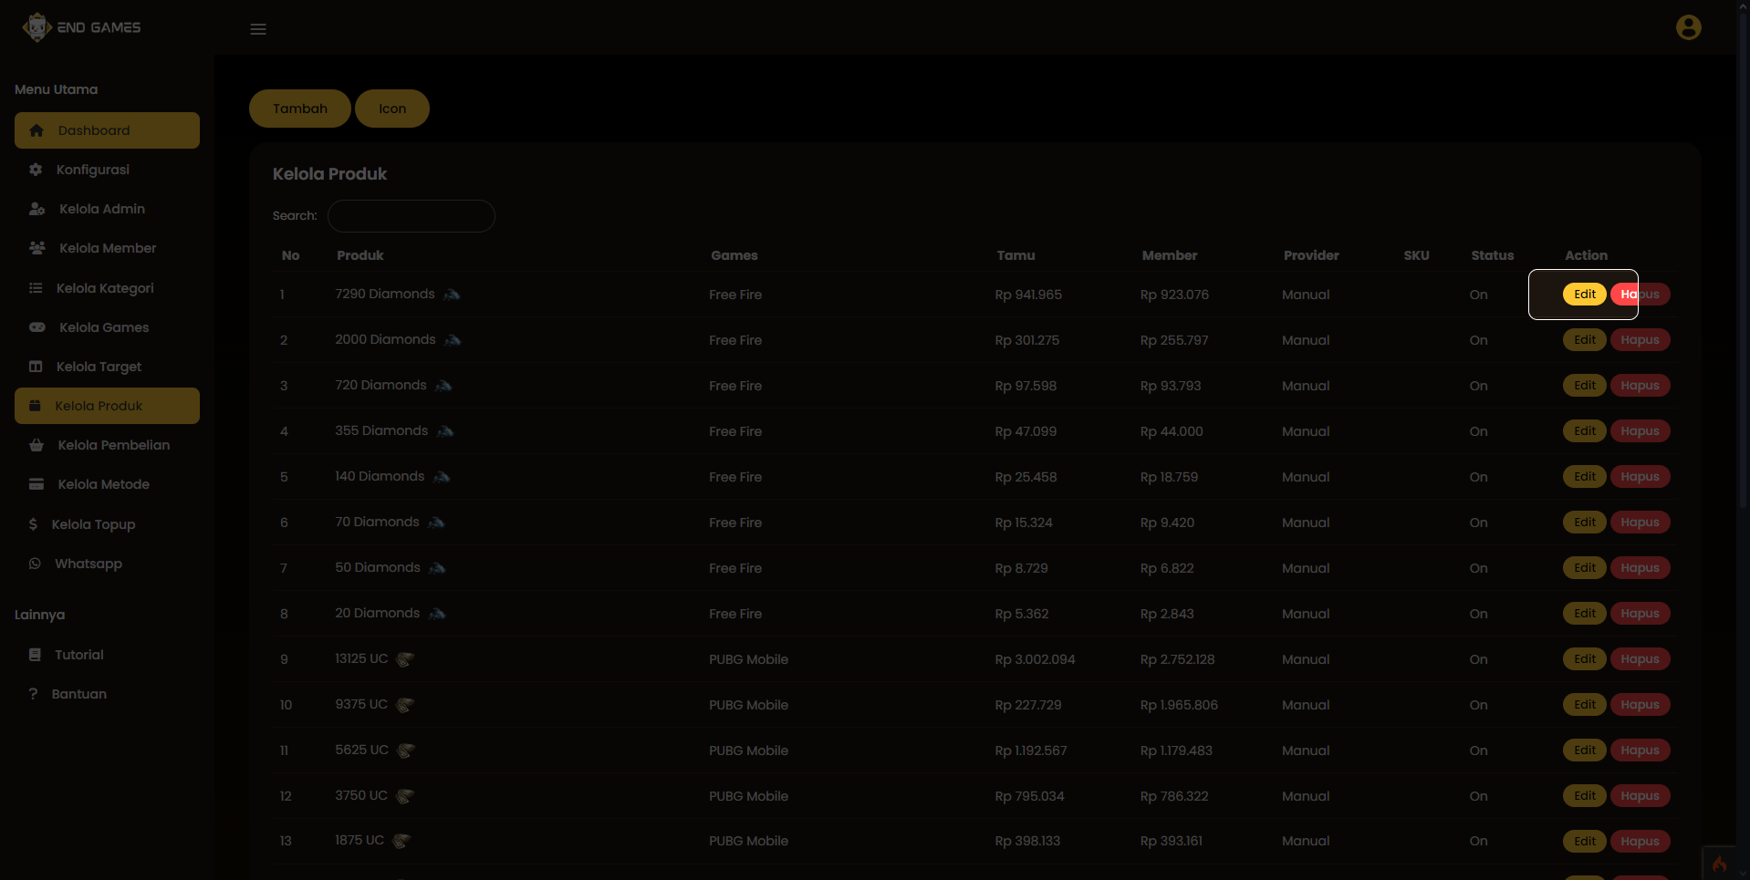
Task: Go to Kelola Admin page
Action: (107, 209)
